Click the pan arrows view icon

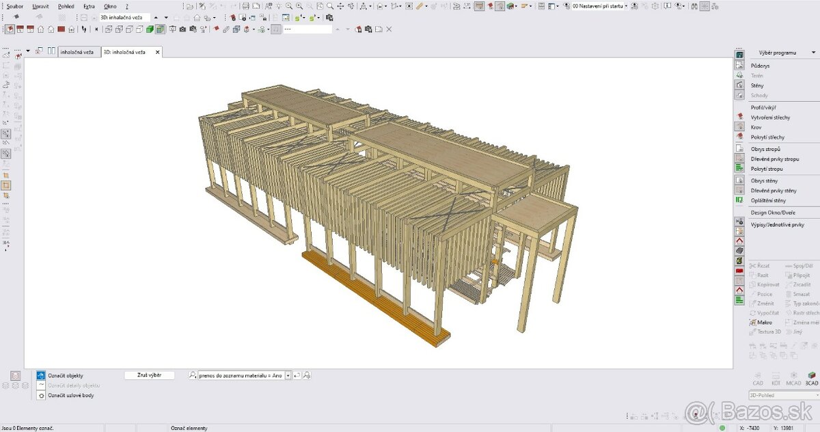[x=340, y=6]
